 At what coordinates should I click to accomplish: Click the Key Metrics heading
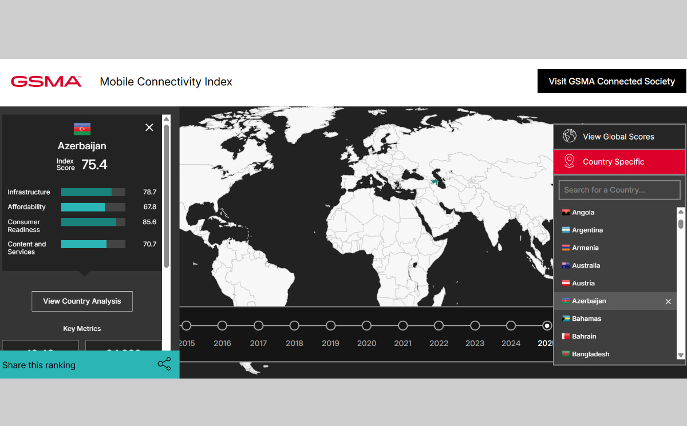pos(82,329)
